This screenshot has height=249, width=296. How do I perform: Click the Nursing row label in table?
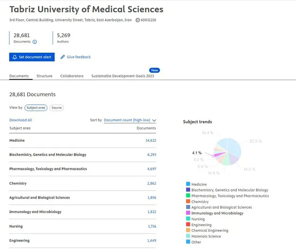coord(16,226)
